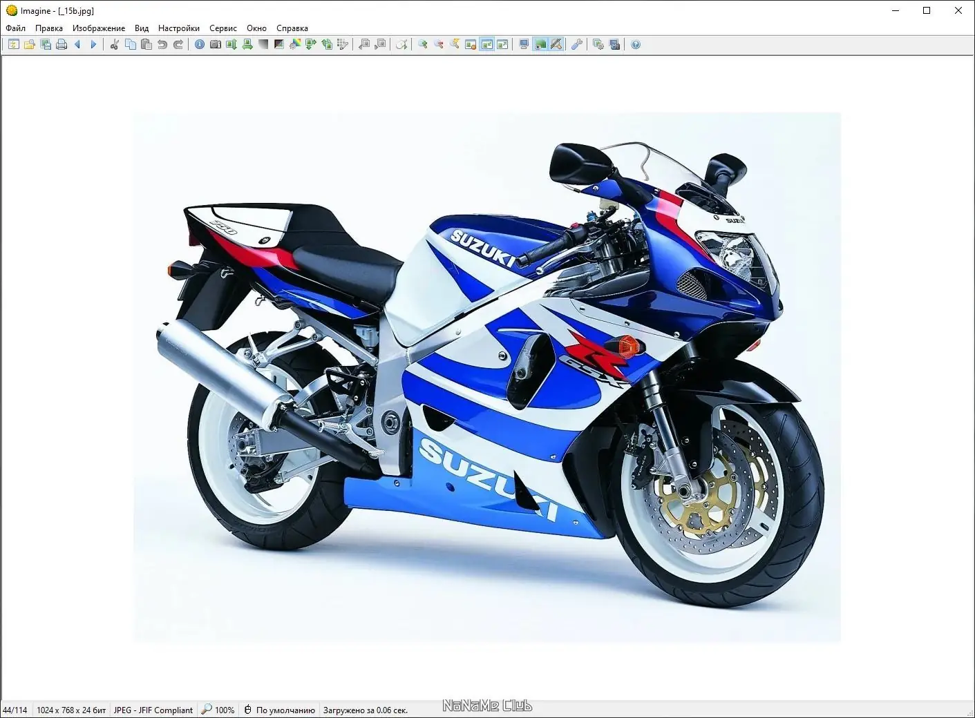The height and width of the screenshot is (718, 975).
Task: Click the 44/114 image counter in the status bar
Action: [15, 710]
